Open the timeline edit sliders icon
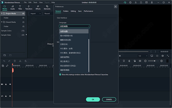Image resolution: width=172 pixels, height=108 pixels. click(26, 61)
